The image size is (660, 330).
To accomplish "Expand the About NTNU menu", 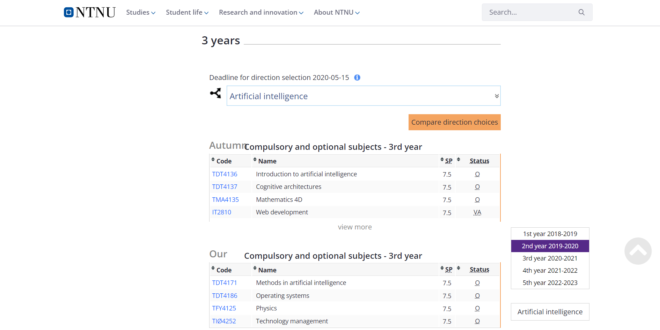I will 337,13.
